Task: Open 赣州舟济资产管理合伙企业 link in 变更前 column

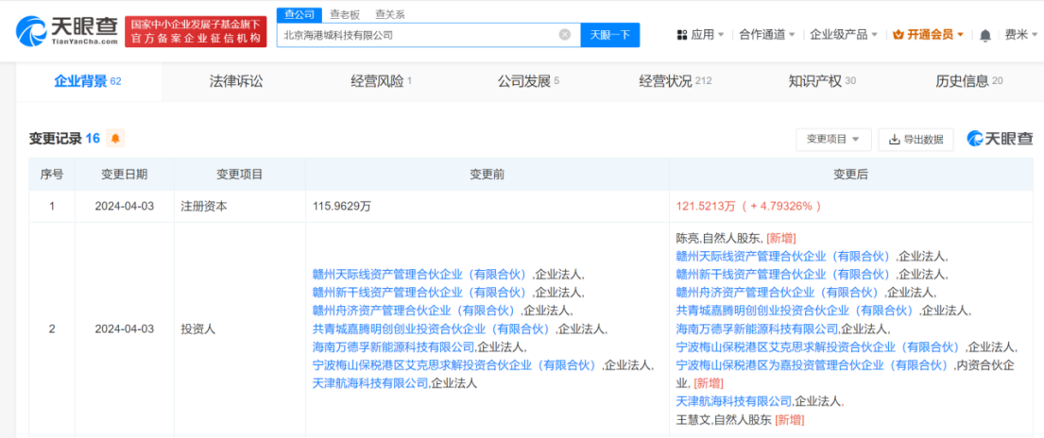Action: click(414, 310)
